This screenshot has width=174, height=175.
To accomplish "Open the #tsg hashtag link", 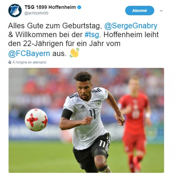I will tap(92, 35).
